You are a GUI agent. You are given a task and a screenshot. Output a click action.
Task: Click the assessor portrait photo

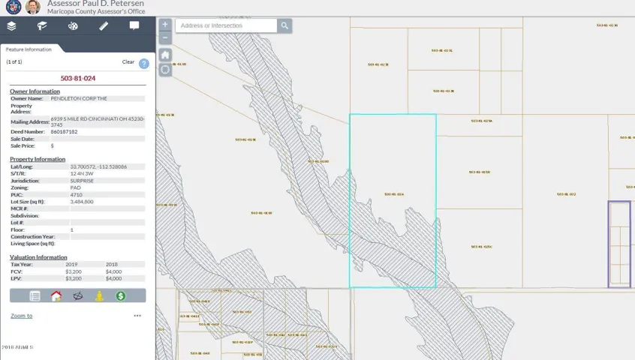[x=33, y=7]
